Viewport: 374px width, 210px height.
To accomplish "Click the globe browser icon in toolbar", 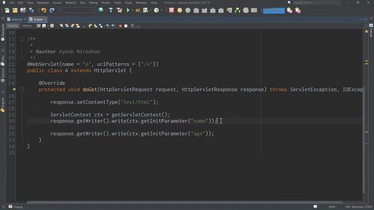I will pos(101,10).
